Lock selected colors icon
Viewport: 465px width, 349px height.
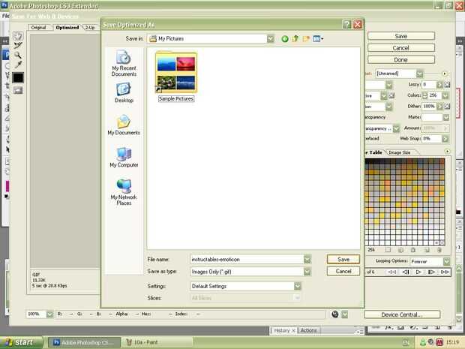click(413, 250)
